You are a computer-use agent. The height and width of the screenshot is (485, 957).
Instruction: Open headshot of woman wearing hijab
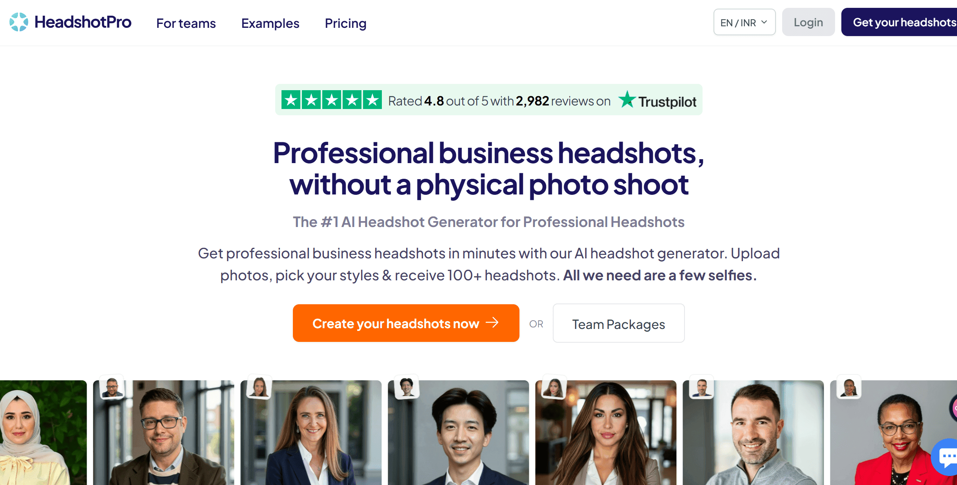point(43,432)
